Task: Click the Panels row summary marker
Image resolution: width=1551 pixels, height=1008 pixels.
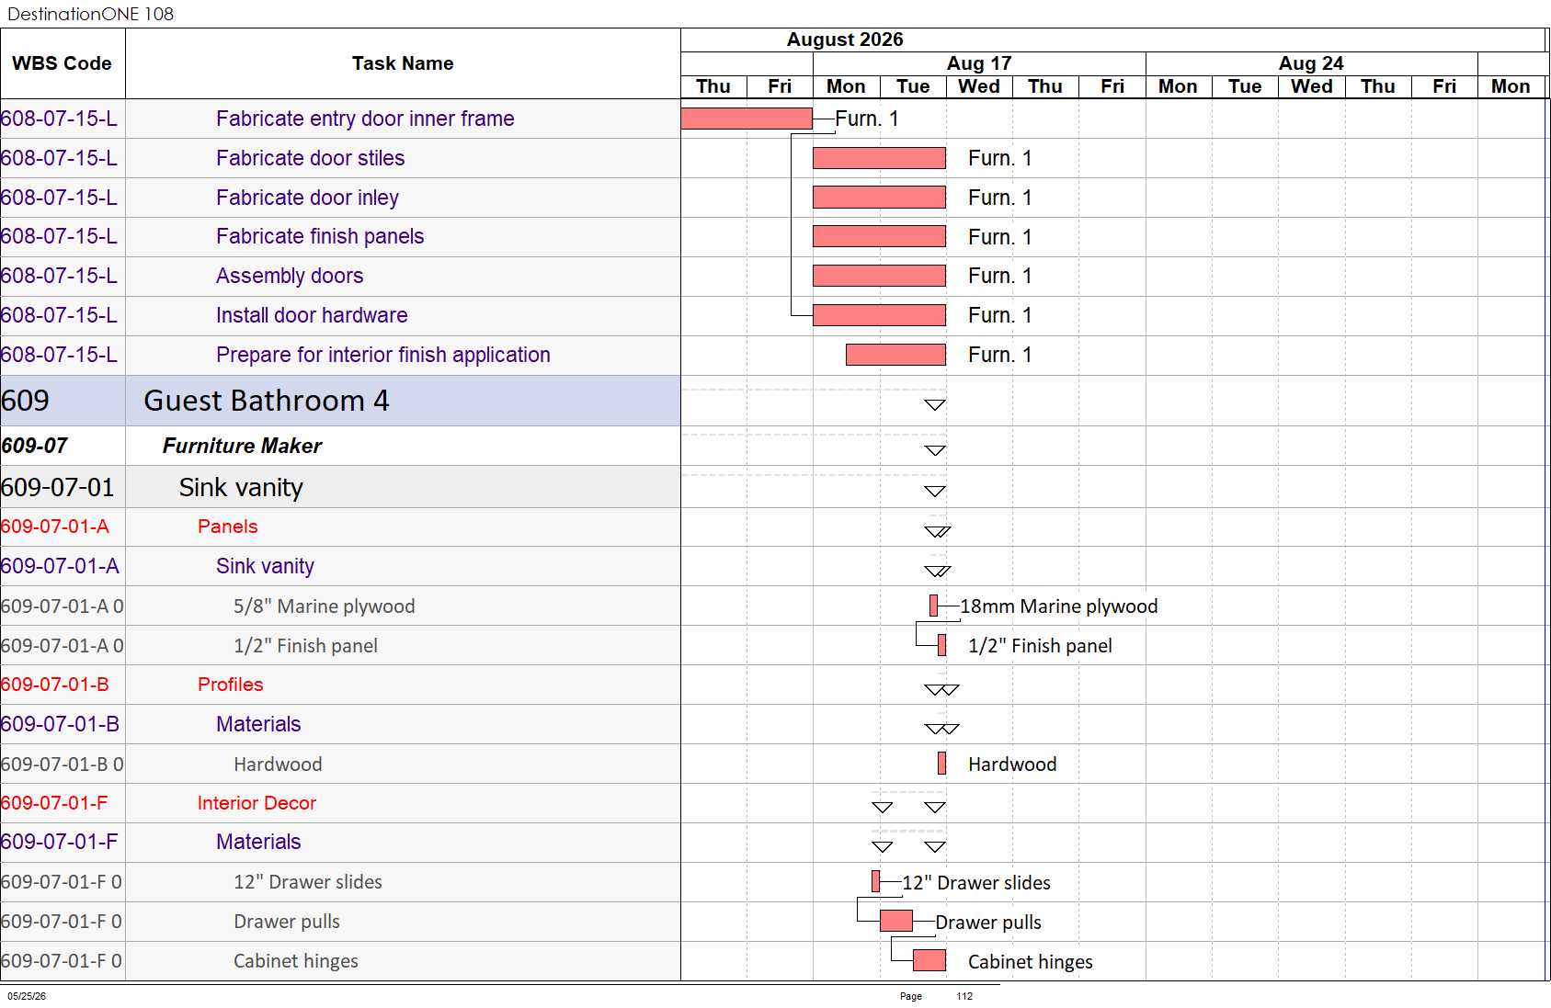Action: 938,531
